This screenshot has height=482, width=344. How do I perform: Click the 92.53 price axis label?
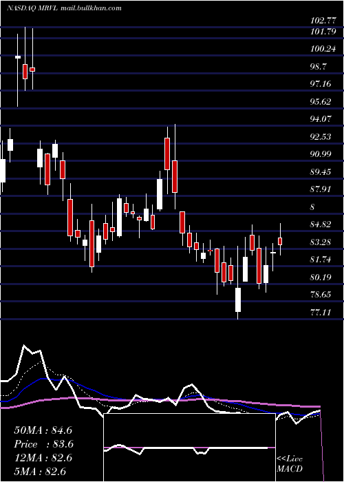point(321,137)
